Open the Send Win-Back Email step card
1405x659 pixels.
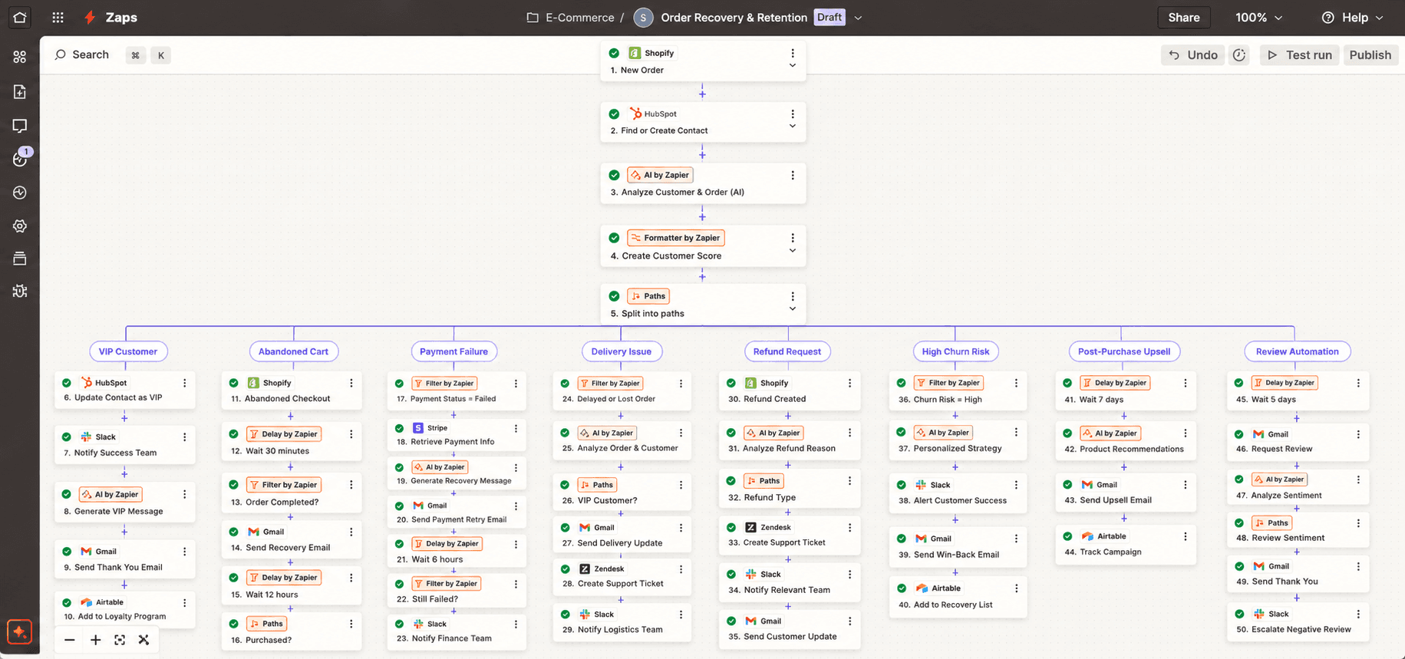(958, 546)
